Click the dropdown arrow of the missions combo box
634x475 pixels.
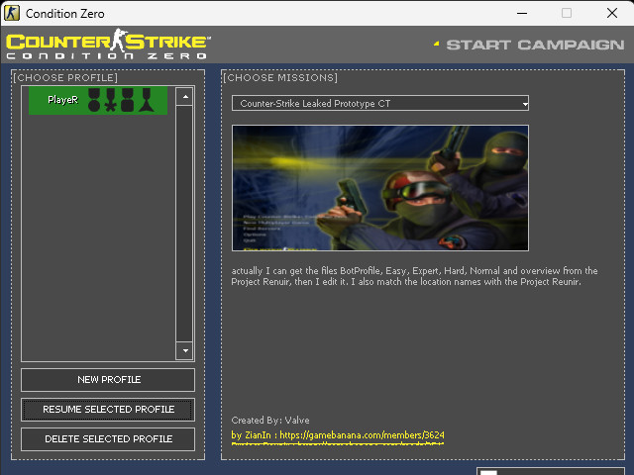pos(524,104)
